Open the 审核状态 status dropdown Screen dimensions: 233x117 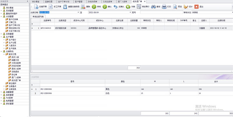tap(231, 13)
